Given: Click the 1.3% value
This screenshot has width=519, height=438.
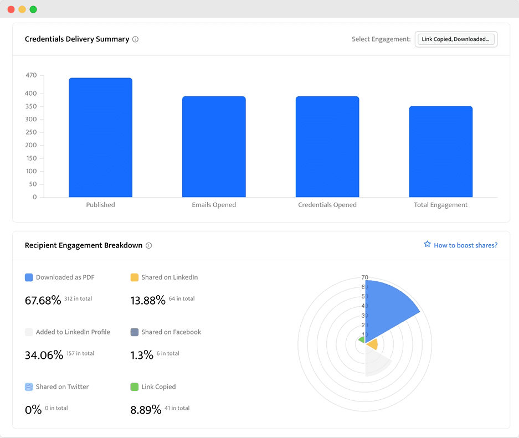Looking at the screenshot, I should click(x=142, y=355).
